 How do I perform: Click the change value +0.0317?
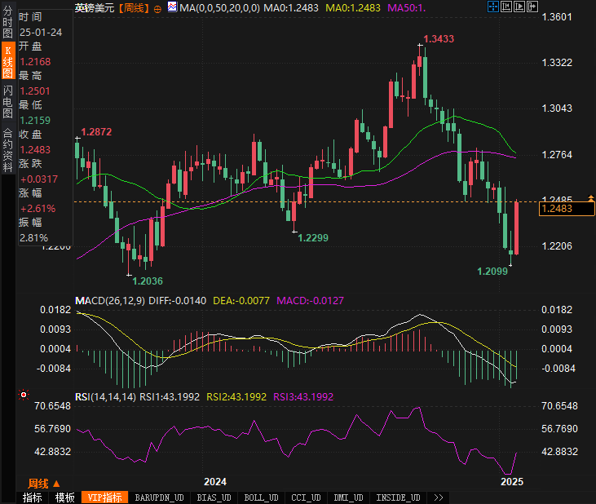pyautogui.click(x=39, y=179)
